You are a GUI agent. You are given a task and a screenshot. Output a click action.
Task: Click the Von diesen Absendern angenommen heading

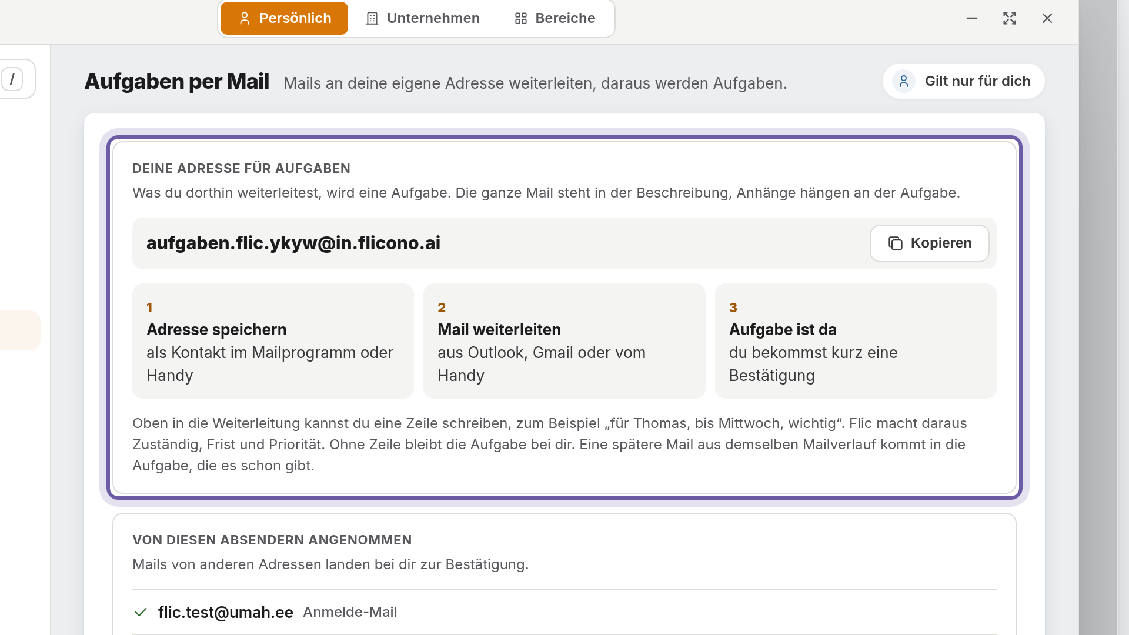tap(272, 540)
